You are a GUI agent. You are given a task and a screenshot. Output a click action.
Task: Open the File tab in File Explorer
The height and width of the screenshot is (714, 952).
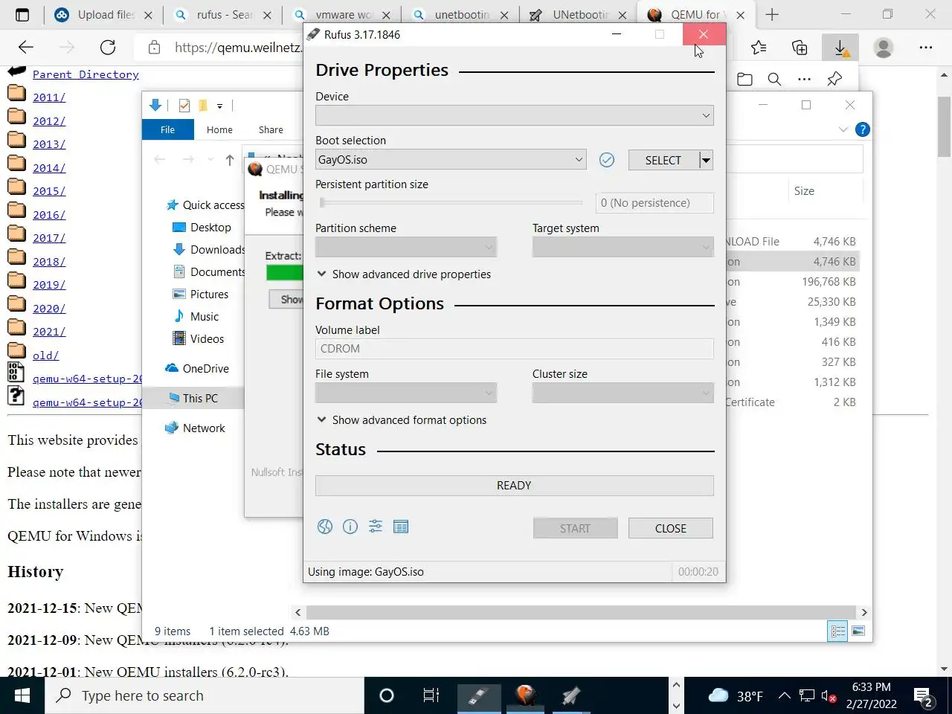pos(168,129)
